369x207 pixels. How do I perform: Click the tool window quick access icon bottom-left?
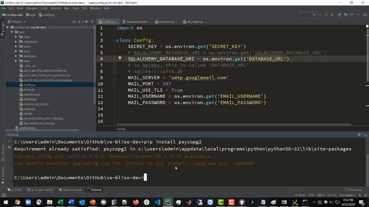tap(3, 195)
